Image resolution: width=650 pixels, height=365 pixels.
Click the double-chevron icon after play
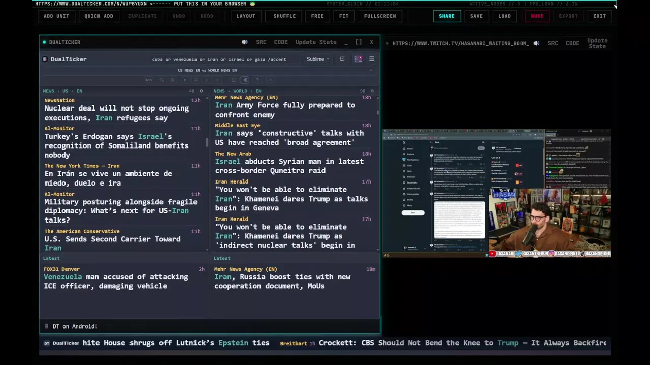tap(196, 80)
